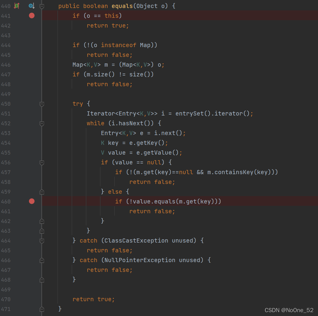Click 'return true;' on line 442

point(108,25)
